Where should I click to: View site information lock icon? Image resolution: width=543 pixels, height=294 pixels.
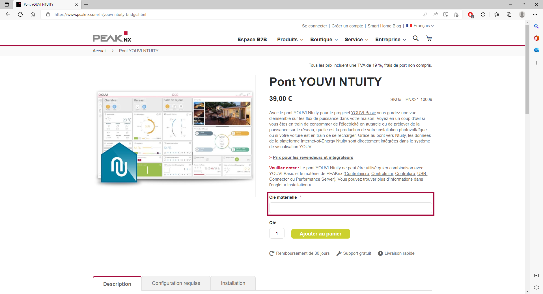point(48,14)
